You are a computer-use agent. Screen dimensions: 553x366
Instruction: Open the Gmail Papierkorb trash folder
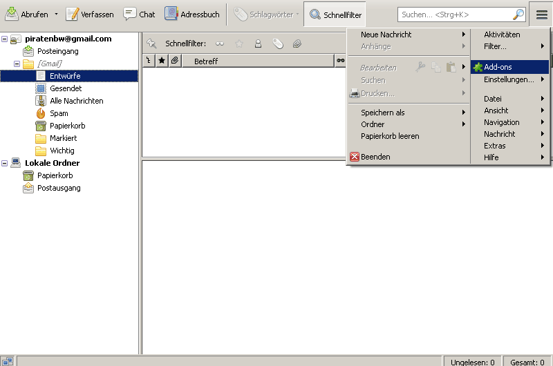pyautogui.click(x=67, y=126)
